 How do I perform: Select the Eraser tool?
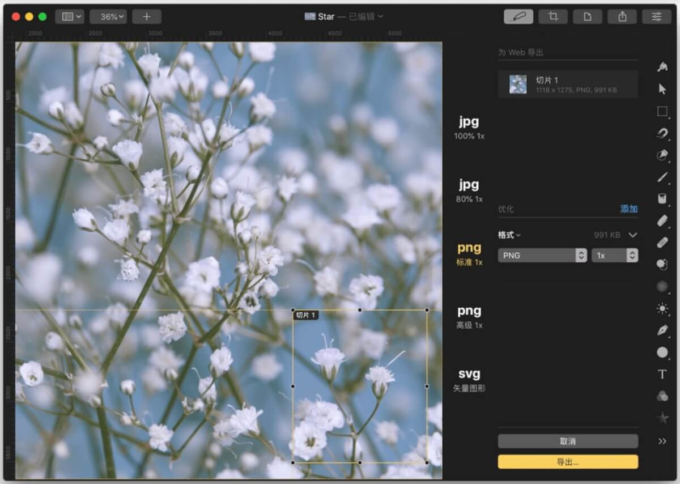click(x=662, y=220)
